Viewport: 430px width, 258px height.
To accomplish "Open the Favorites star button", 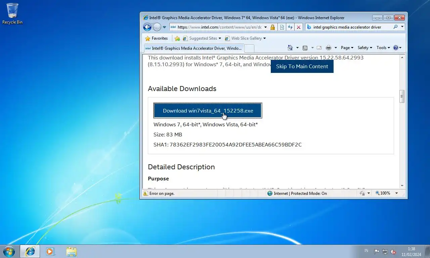I will (x=157, y=38).
